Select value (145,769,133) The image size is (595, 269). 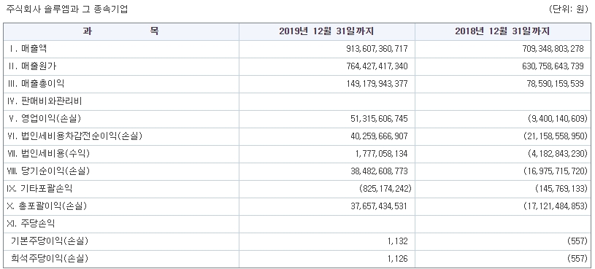[x=561, y=189]
